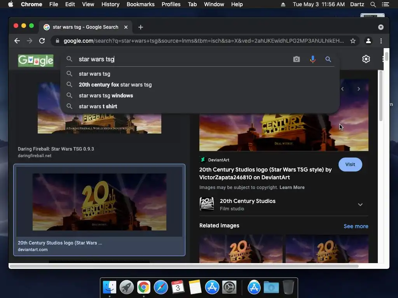Select suggestion 'star wars t shirt'
Screen dimensions: 398x298
tap(200, 106)
